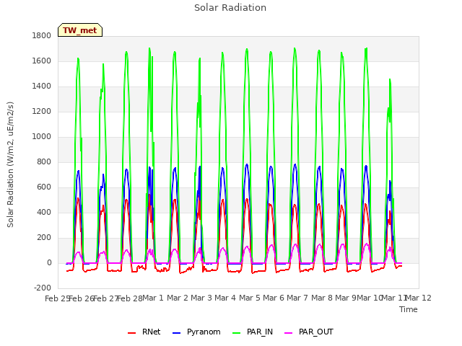Click the Mar 2 x-axis tick label

coord(178,298)
